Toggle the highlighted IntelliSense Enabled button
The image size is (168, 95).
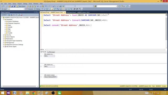click(x=52, y=9)
